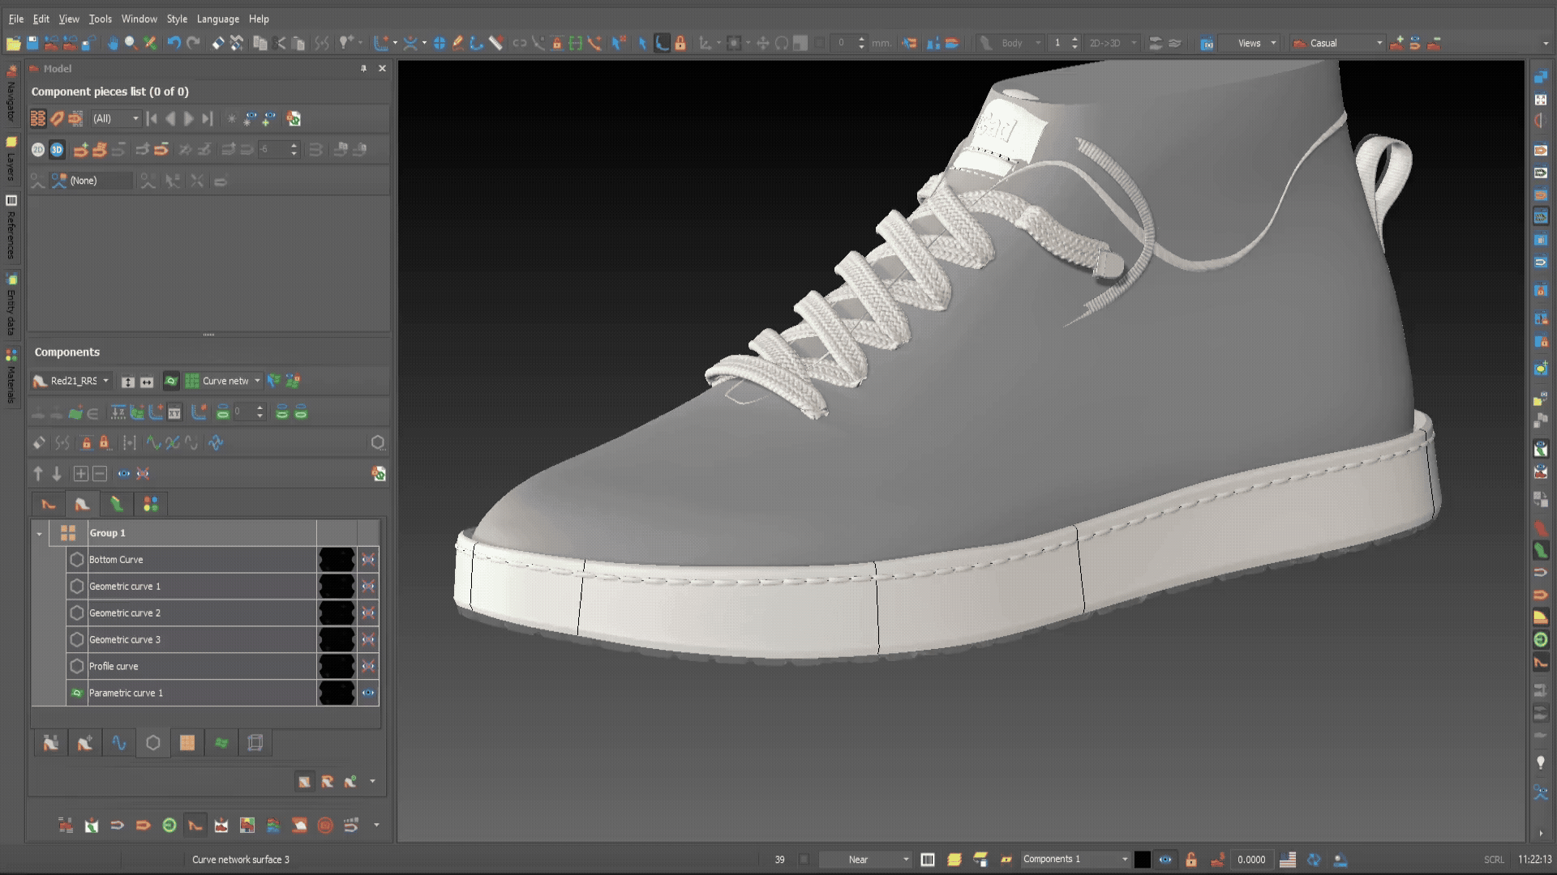Hide Parametric curve 1 using eye icon
Image resolution: width=1557 pixels, height=875 pixels.
click(x=368, y=694)
